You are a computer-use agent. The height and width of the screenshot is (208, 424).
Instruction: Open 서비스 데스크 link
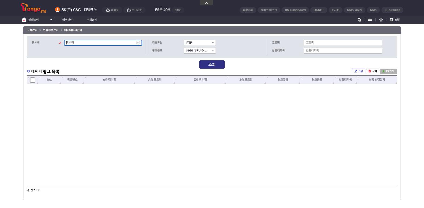(269, 10)
